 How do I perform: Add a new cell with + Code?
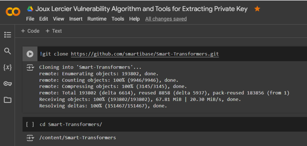click(30, 31)
